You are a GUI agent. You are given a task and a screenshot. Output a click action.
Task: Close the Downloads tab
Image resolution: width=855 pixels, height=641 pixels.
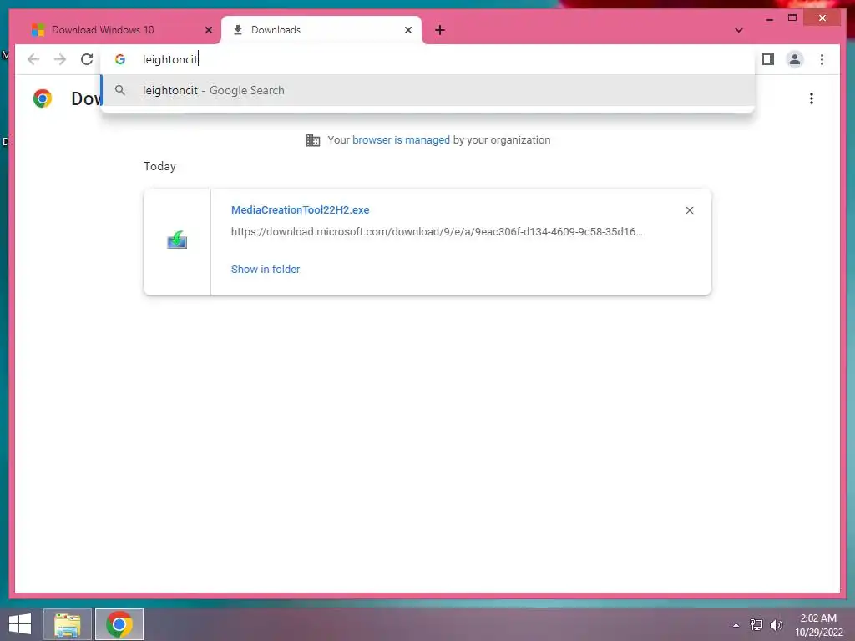pos(407,30)
